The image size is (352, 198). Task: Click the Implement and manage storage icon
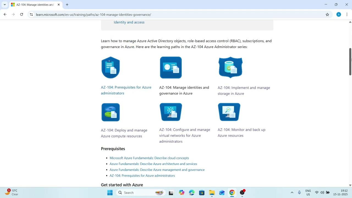click(230, 68)
